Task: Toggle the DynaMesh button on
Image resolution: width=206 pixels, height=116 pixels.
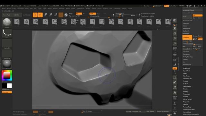Action: click(x=187, y=37)
